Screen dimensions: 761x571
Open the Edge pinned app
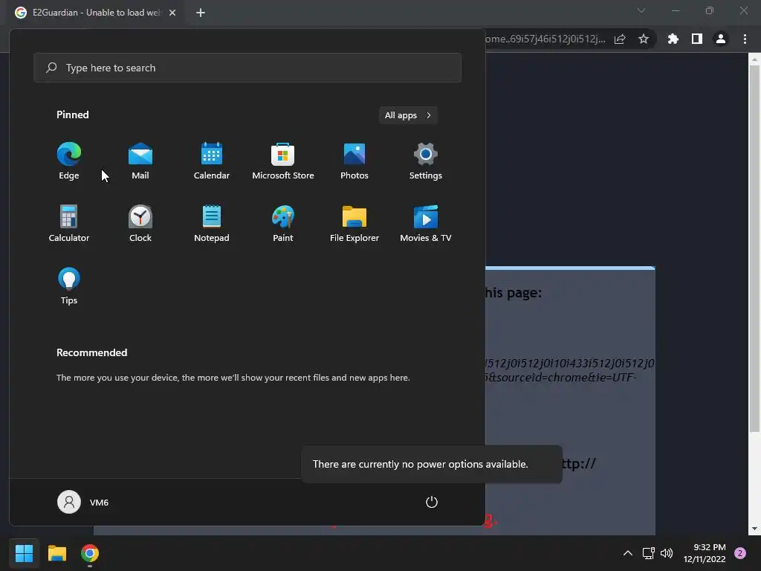coord(69,161)
